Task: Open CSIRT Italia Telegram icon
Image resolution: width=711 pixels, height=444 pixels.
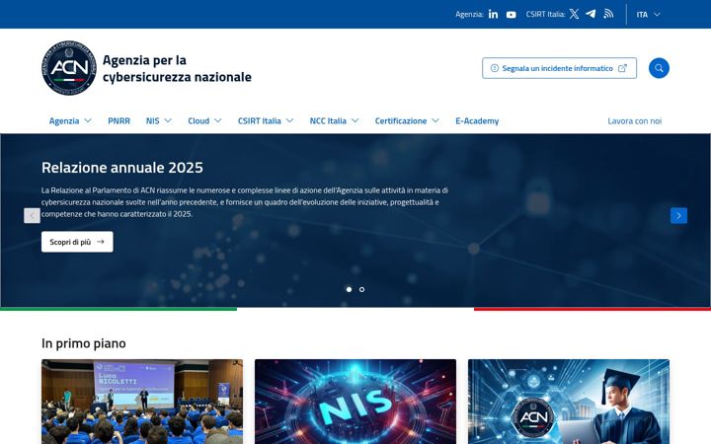Action: (x=591, y=14)
